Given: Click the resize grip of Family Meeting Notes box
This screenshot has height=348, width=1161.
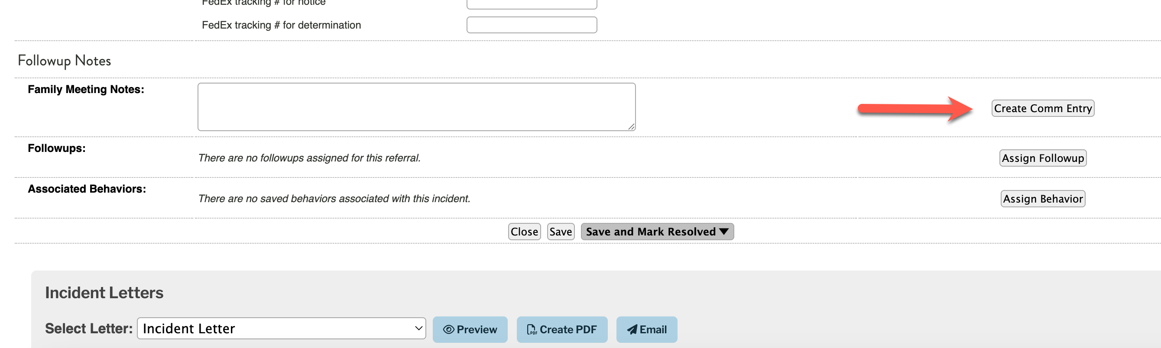Looking at the screenshot, I should pos(632,127).
